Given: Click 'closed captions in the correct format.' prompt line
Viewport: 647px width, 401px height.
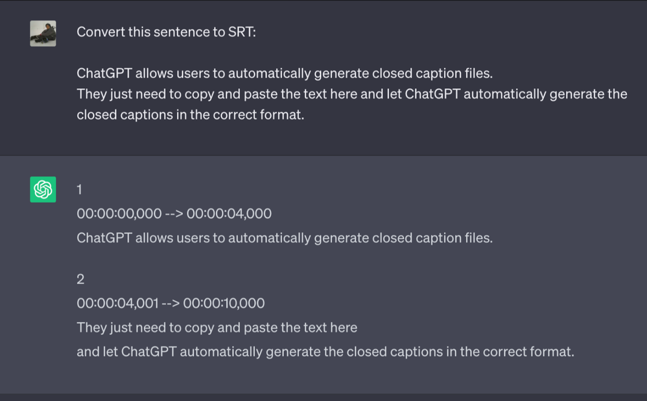Looking at the screenshot, I should click(x=190, y=116).
